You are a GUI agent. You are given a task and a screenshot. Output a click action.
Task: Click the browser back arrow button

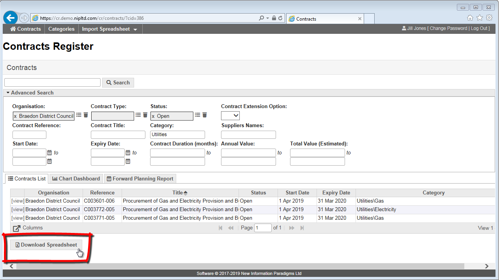click(11, 18)
